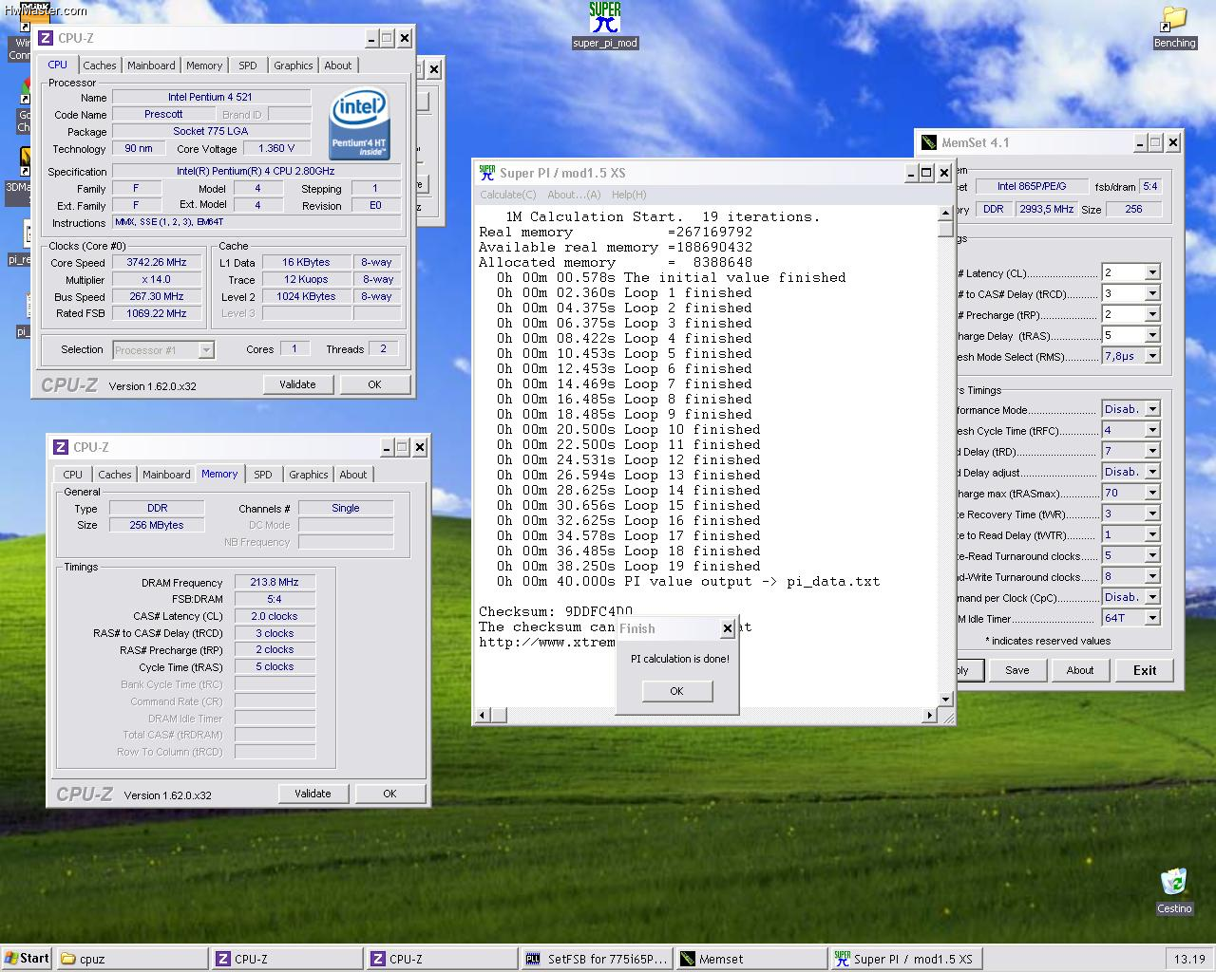Click Core Voltage value 1.360 V
Screen dimensions: 1216x972
point(276,149)
